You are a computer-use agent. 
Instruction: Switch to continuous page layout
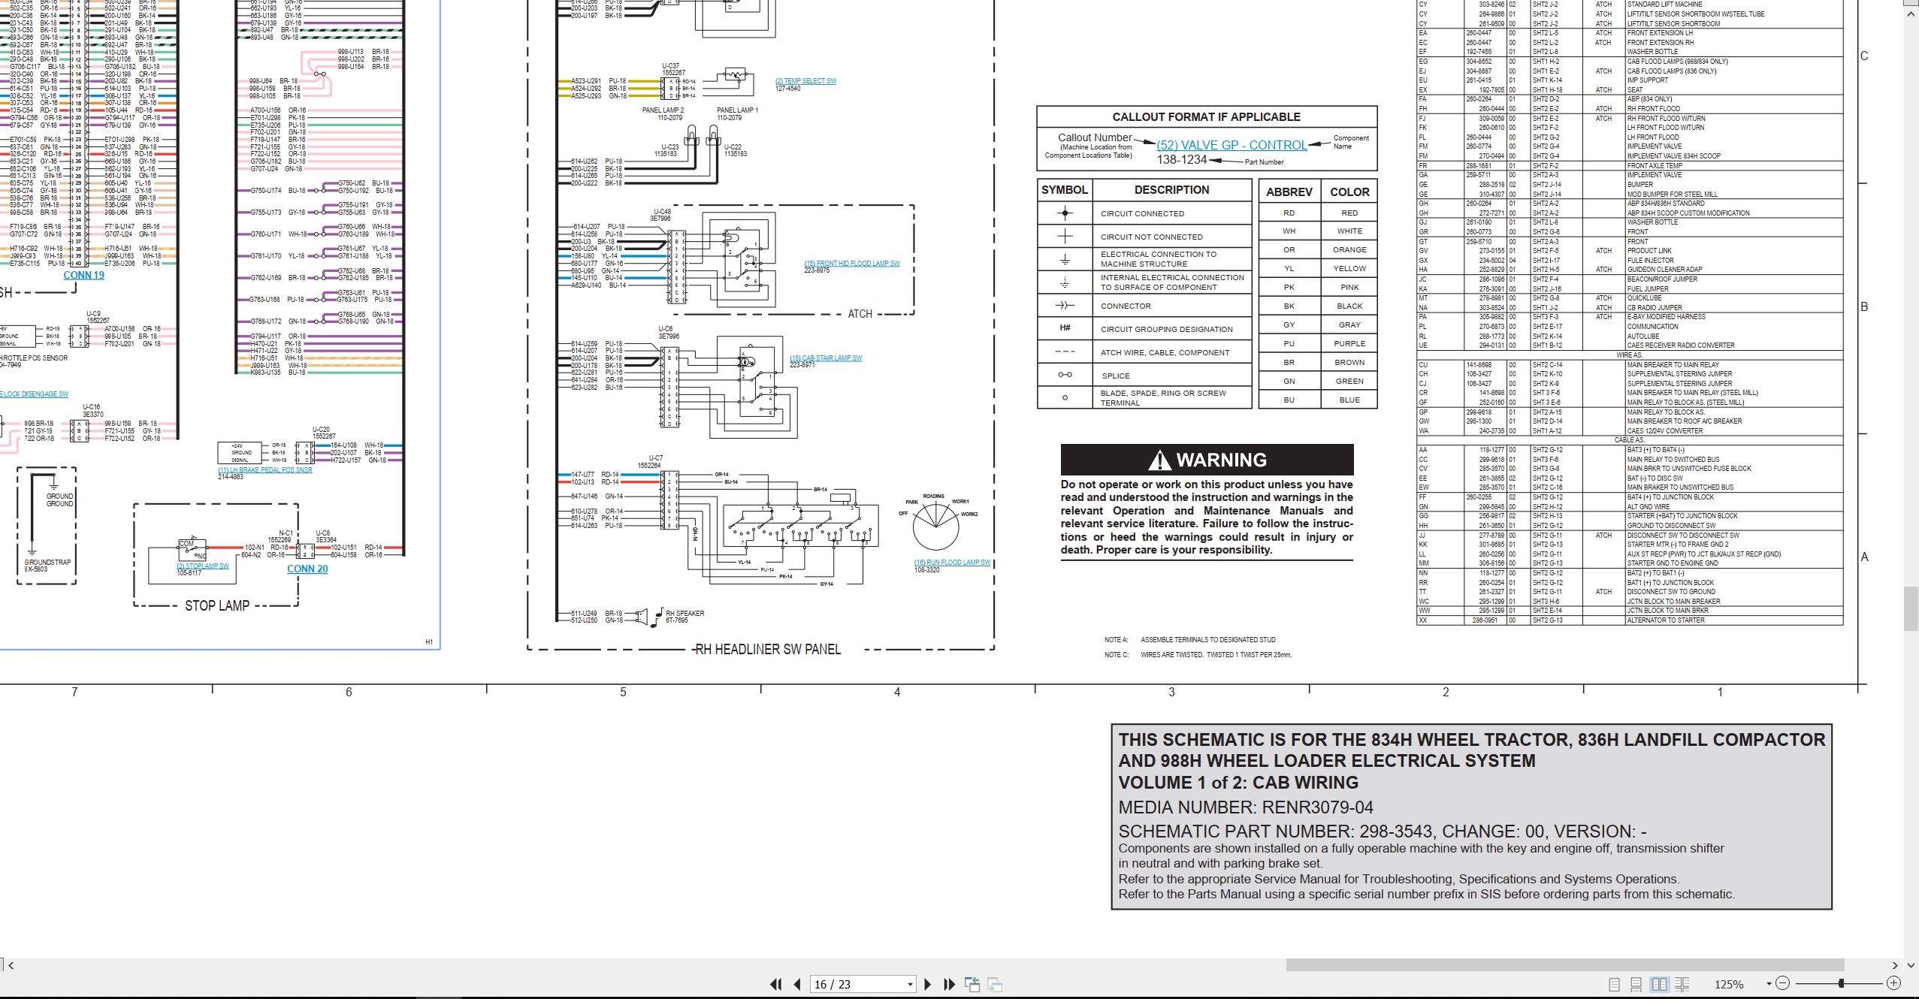pyautogui.click(x=1636, y=984)
